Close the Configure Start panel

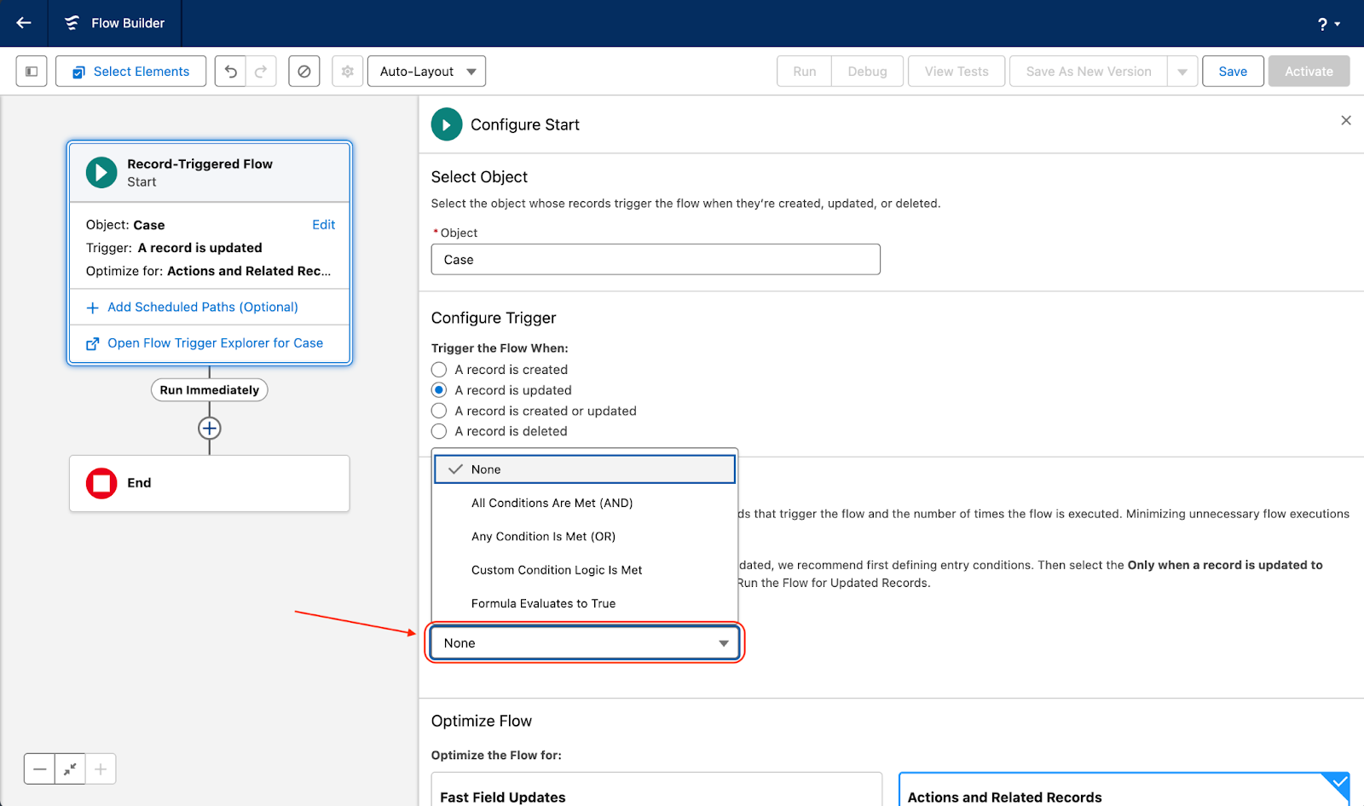pyautogui.click(x=1346, y=121)
